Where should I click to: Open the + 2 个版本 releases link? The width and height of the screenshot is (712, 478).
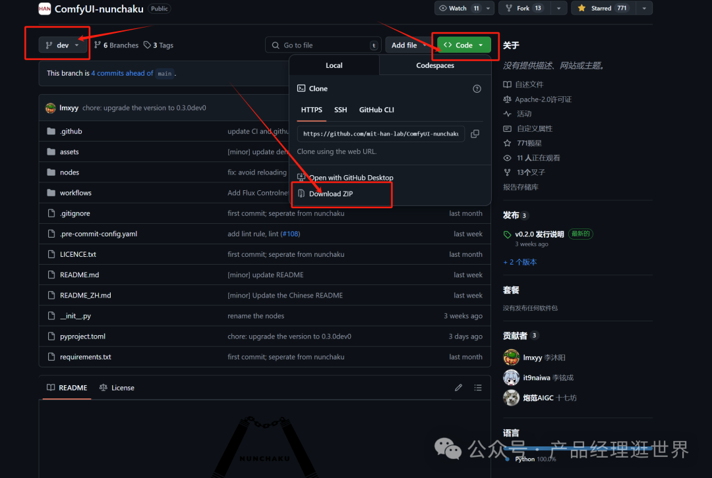(520, 261)
